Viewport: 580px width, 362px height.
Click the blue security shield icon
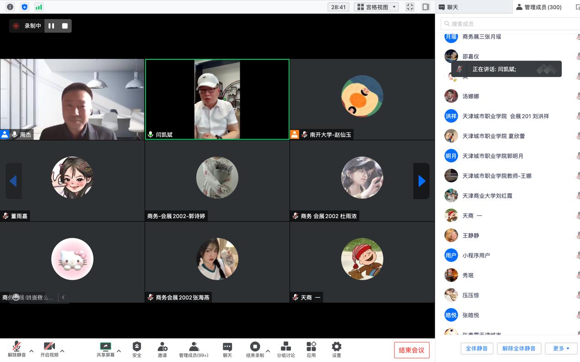(x=25, y=7)
